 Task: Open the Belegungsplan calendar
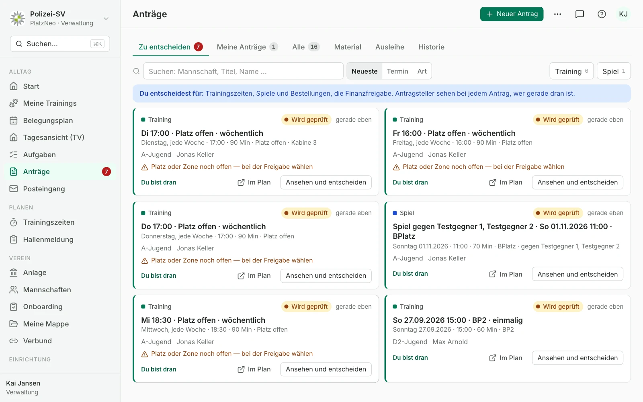60,121
